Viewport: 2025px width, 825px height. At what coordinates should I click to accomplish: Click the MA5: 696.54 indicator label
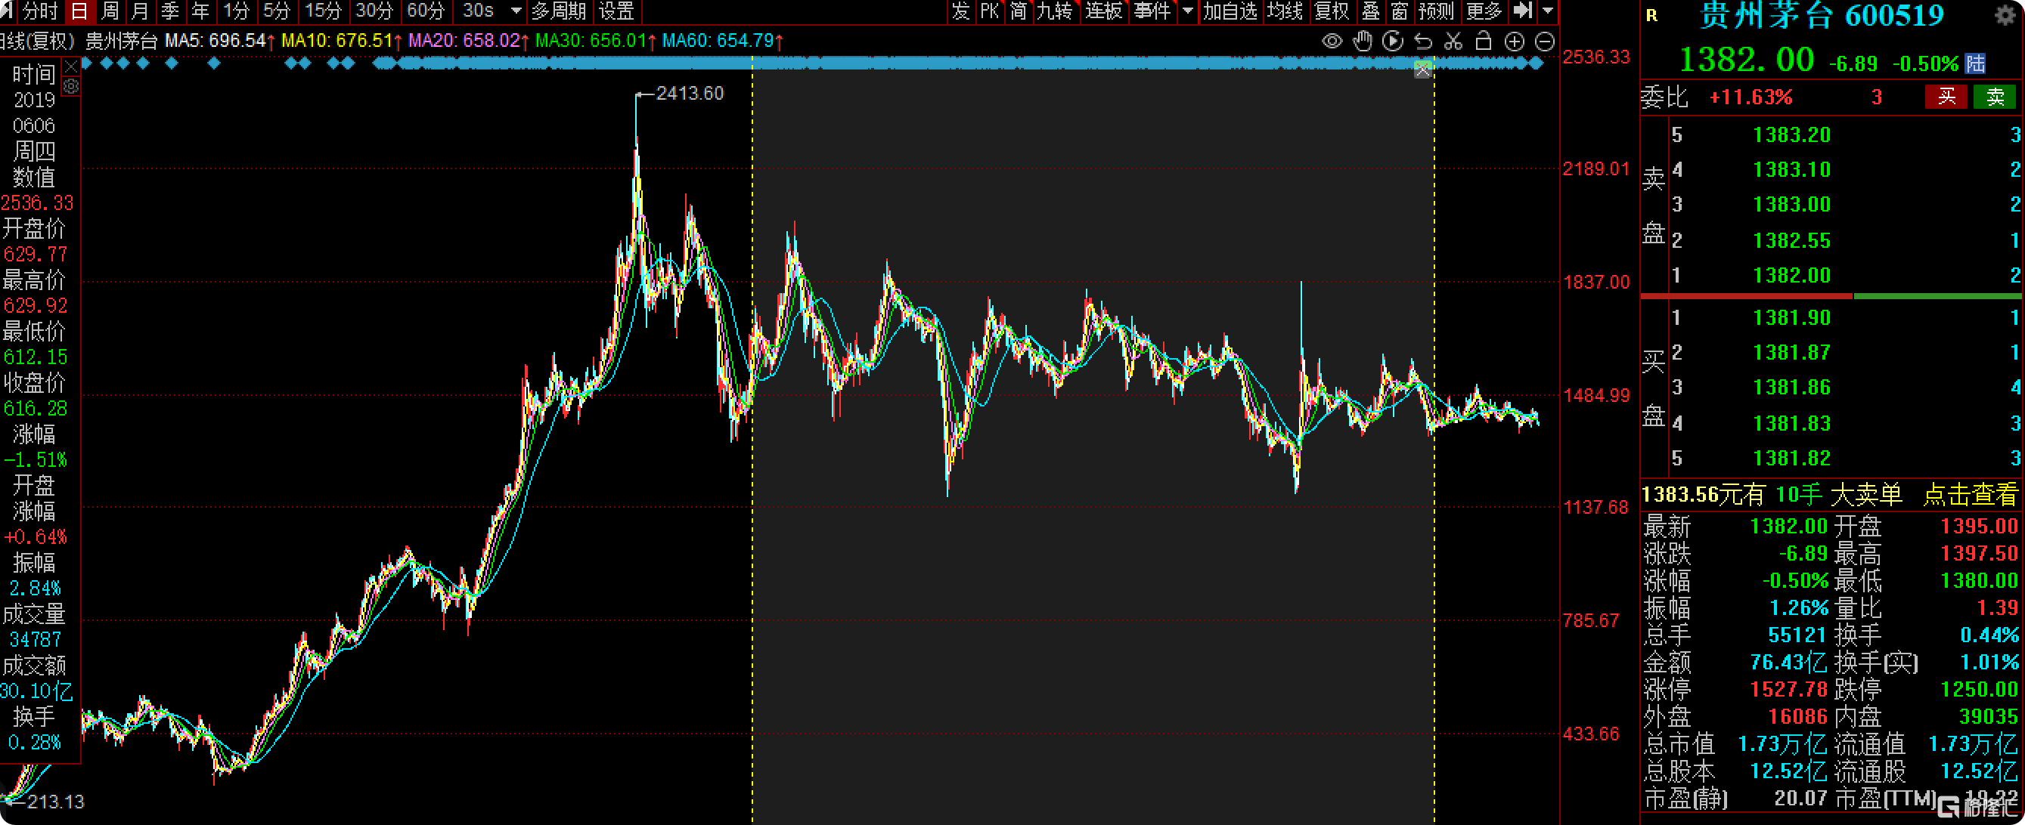(219, 40)
